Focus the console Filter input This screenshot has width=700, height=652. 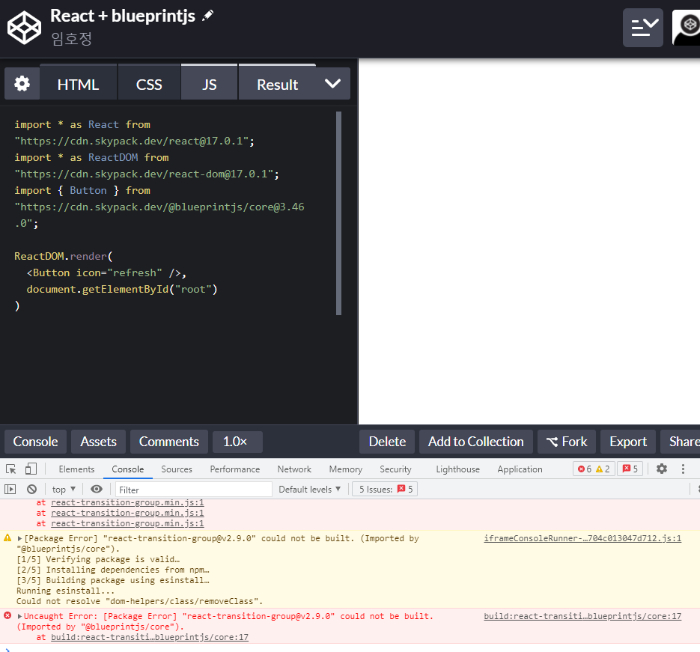coord(194,490)
